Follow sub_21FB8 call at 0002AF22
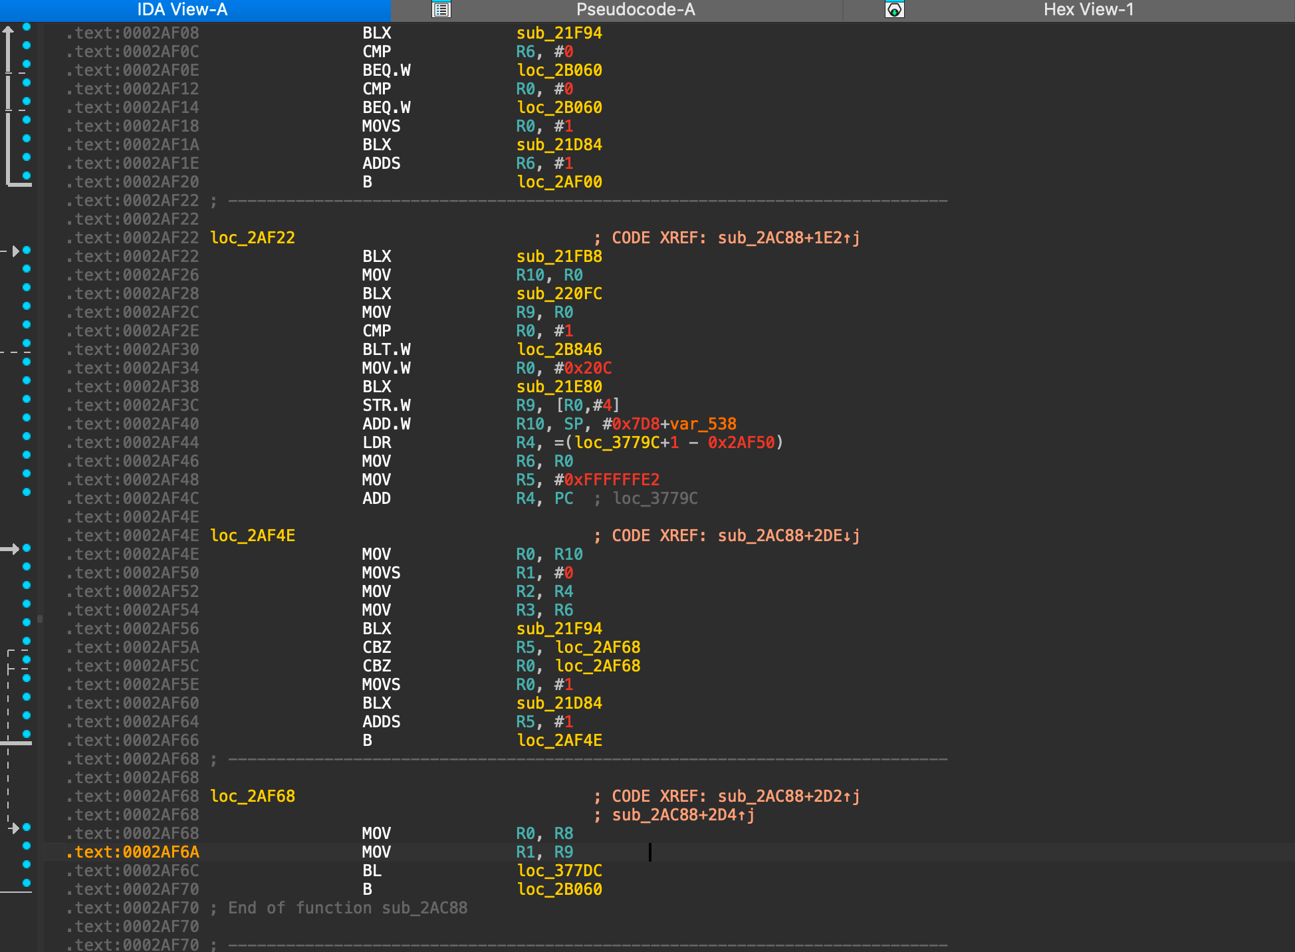Screen dimensions: 1295x952 pos(559,256)
